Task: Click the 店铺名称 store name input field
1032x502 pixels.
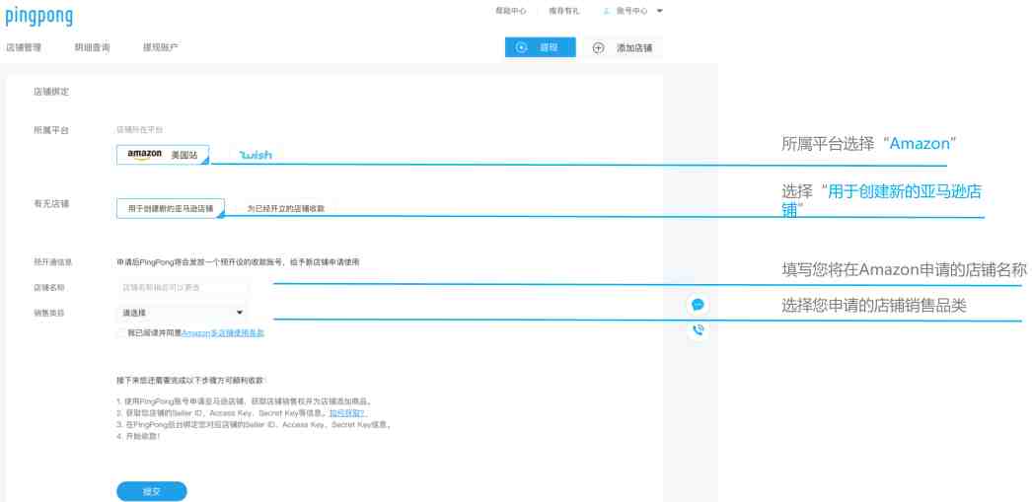Action: [183, 288]
